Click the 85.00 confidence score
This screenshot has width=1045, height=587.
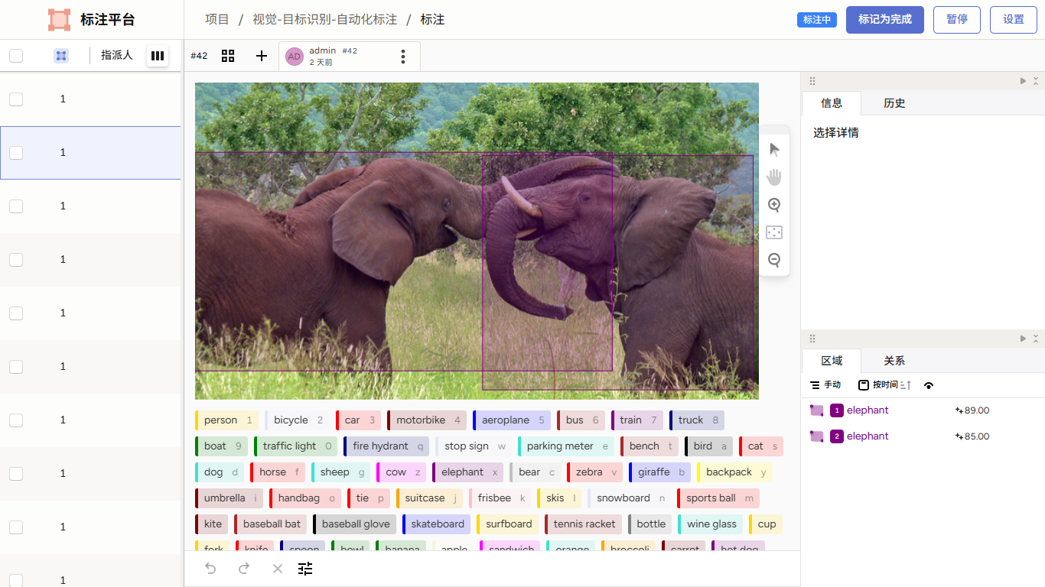(x=972, y=436)
